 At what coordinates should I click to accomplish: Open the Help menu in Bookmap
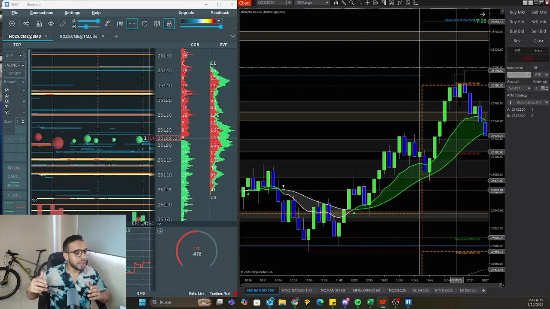pyautogui.click(x=96, y=13)
